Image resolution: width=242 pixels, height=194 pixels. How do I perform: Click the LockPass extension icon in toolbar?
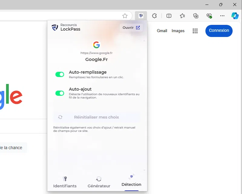tap(141, 16)
